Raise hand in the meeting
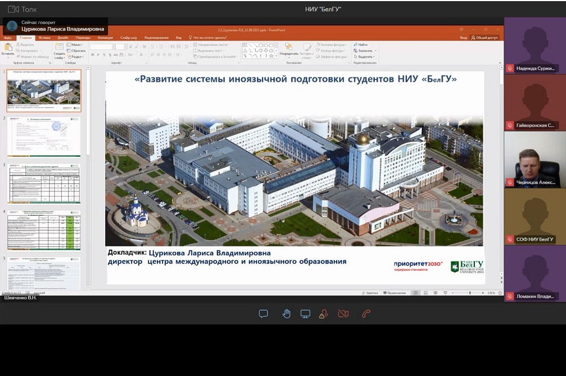Image resolution: width=566 pixels, height=376 pixels. pos(286,314)
